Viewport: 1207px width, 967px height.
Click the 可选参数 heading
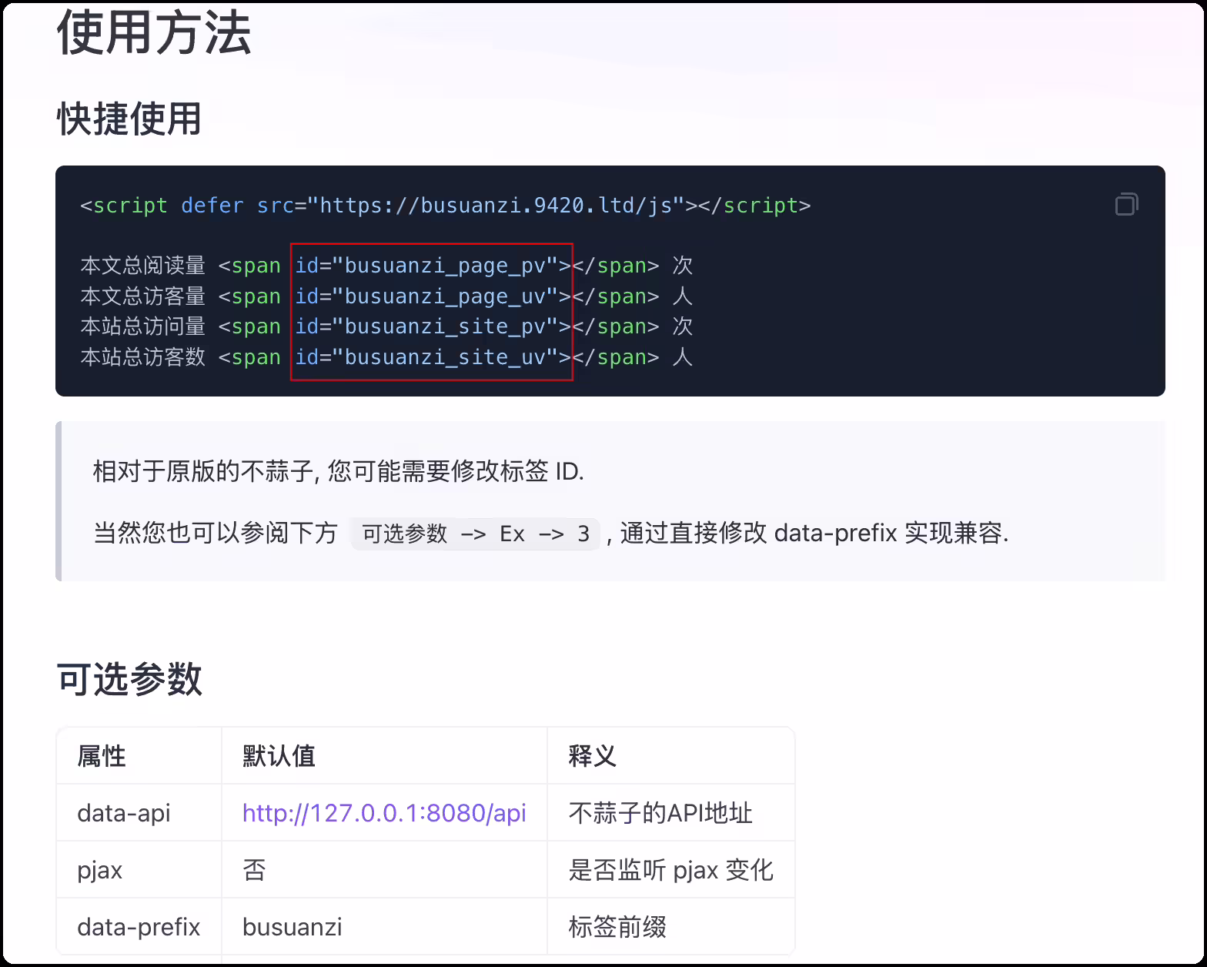(129, 679)
